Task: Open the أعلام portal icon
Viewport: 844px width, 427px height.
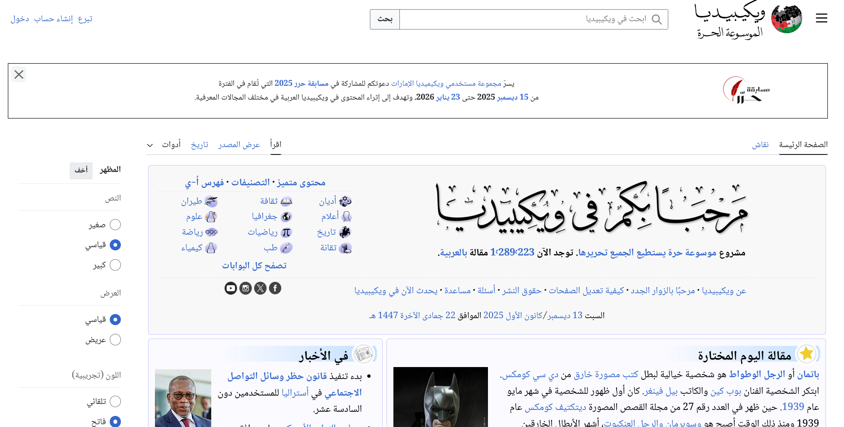Action: pos(346,216)
